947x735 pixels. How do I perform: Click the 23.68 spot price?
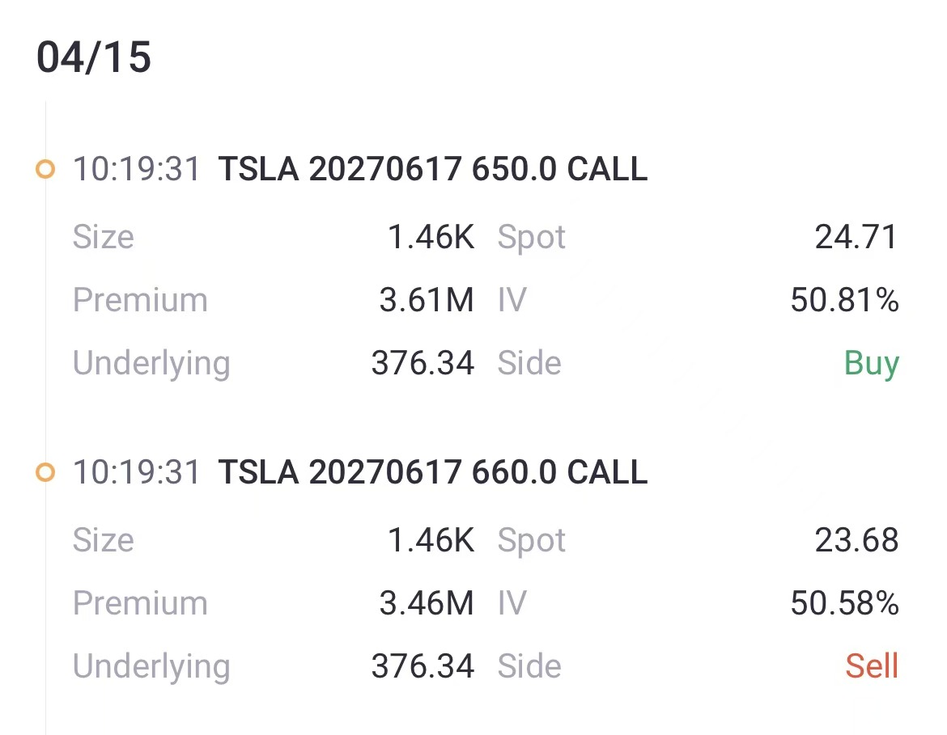856,540
